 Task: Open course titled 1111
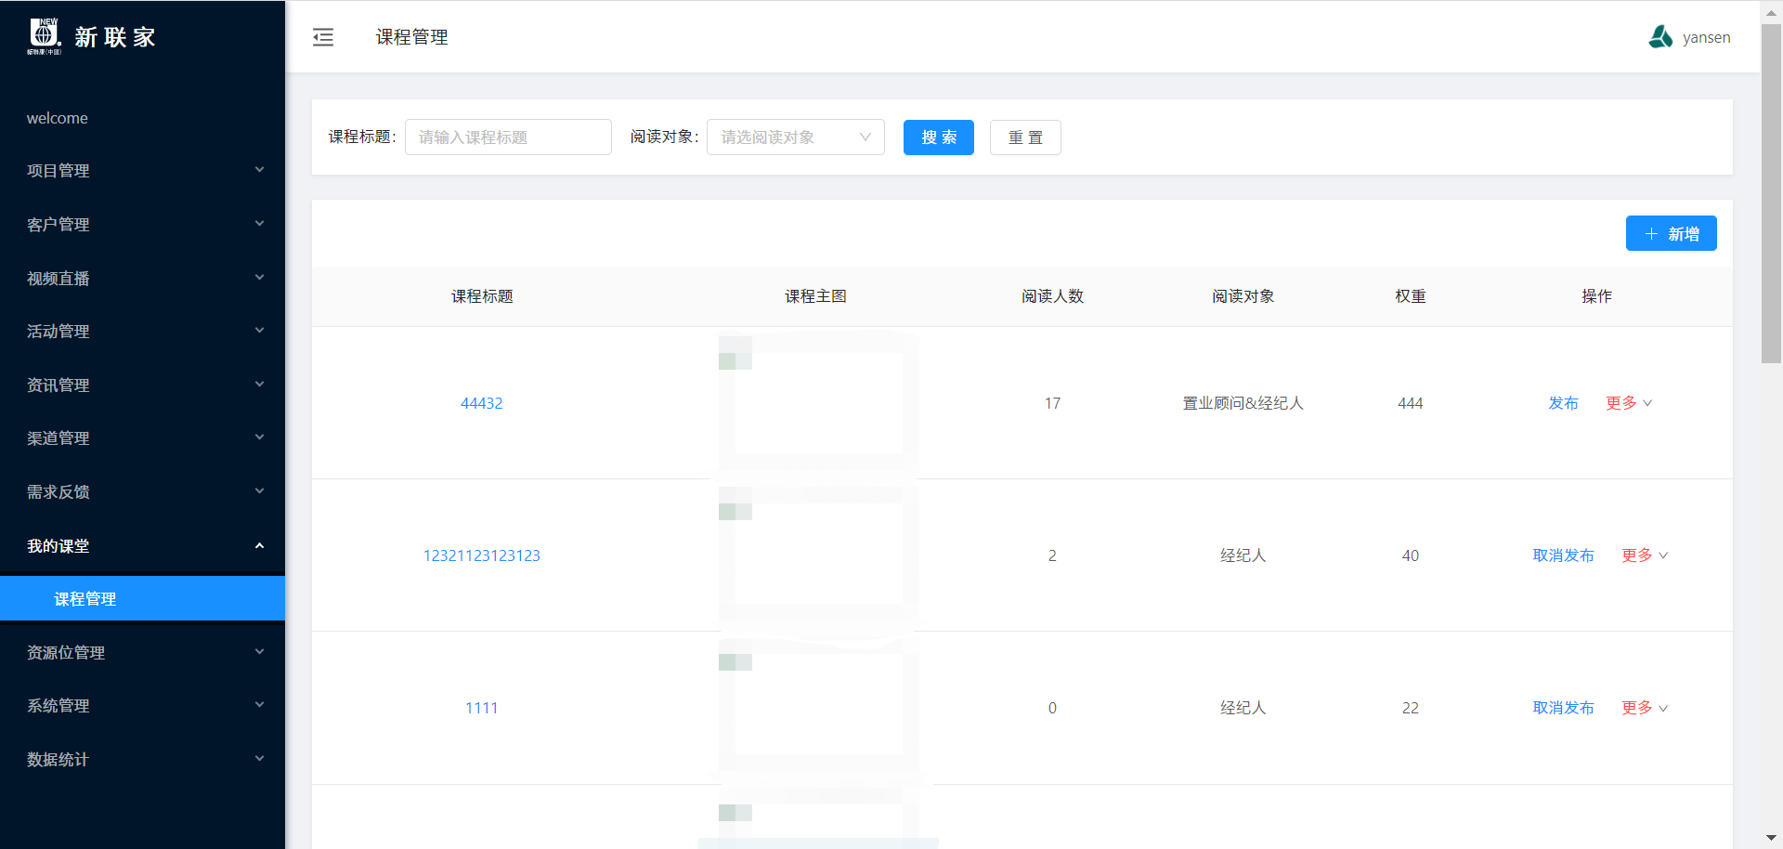[x=482, y=708]
